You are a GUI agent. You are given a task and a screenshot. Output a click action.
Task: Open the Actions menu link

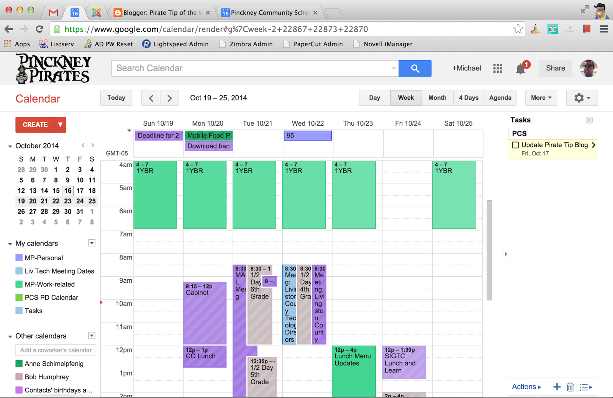[526, 387]
